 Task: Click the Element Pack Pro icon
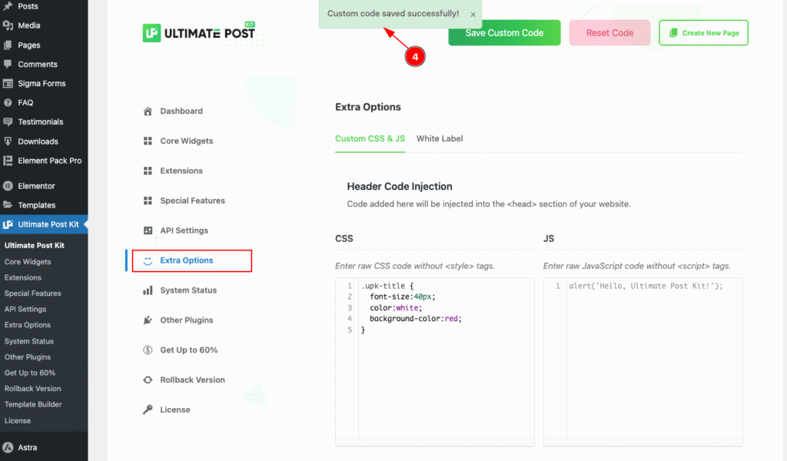(8, 161)
